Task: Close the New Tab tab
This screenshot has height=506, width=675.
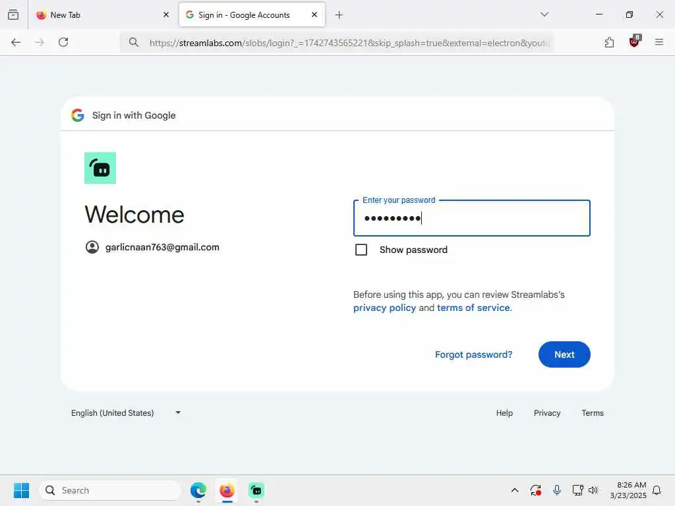Action: [166, 14]
